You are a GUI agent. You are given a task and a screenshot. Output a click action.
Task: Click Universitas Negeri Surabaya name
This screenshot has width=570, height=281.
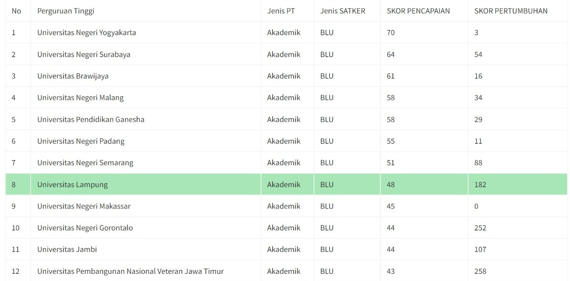point(84,54)
